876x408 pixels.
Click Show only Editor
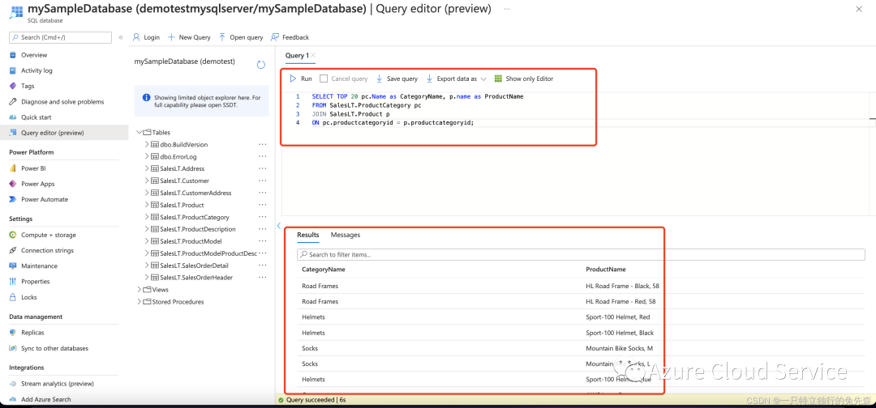(524, 79)
